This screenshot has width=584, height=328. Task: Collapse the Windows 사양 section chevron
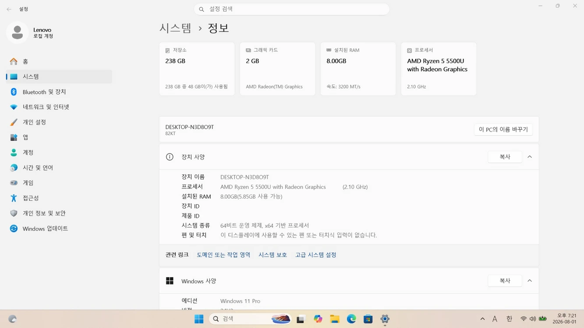pos(530,281)
